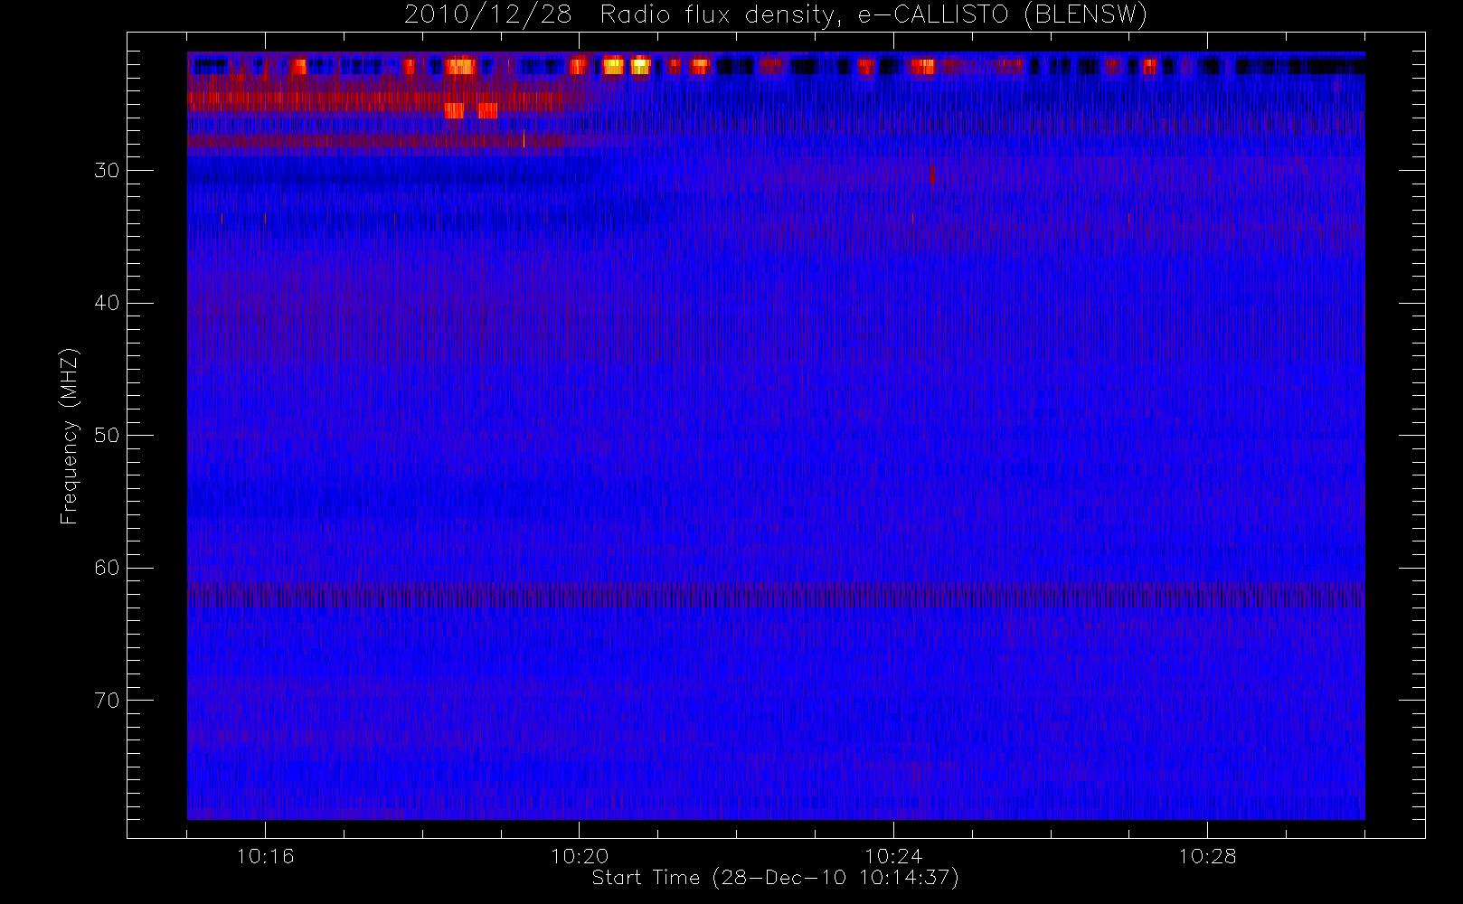Click the 10:24 time axis label
Viewport: 1463px width, 904px height.
coord(893,856)
